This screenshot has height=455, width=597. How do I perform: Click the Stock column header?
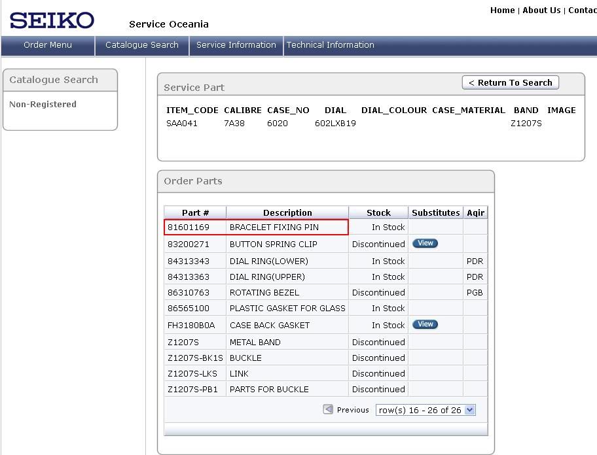378,212
